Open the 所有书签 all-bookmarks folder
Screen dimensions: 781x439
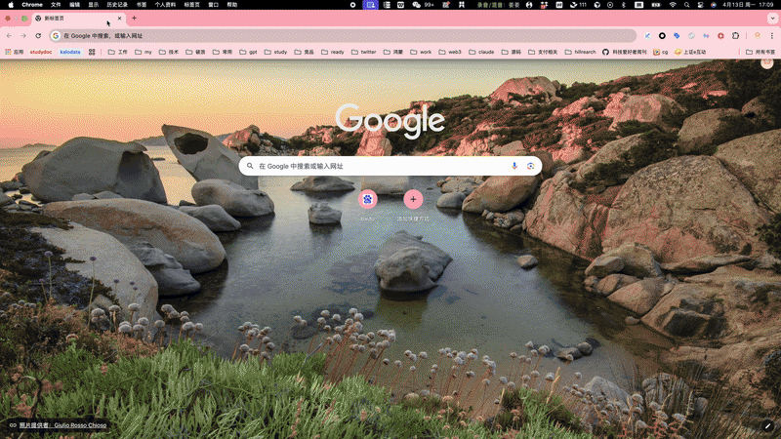[760, 52]
